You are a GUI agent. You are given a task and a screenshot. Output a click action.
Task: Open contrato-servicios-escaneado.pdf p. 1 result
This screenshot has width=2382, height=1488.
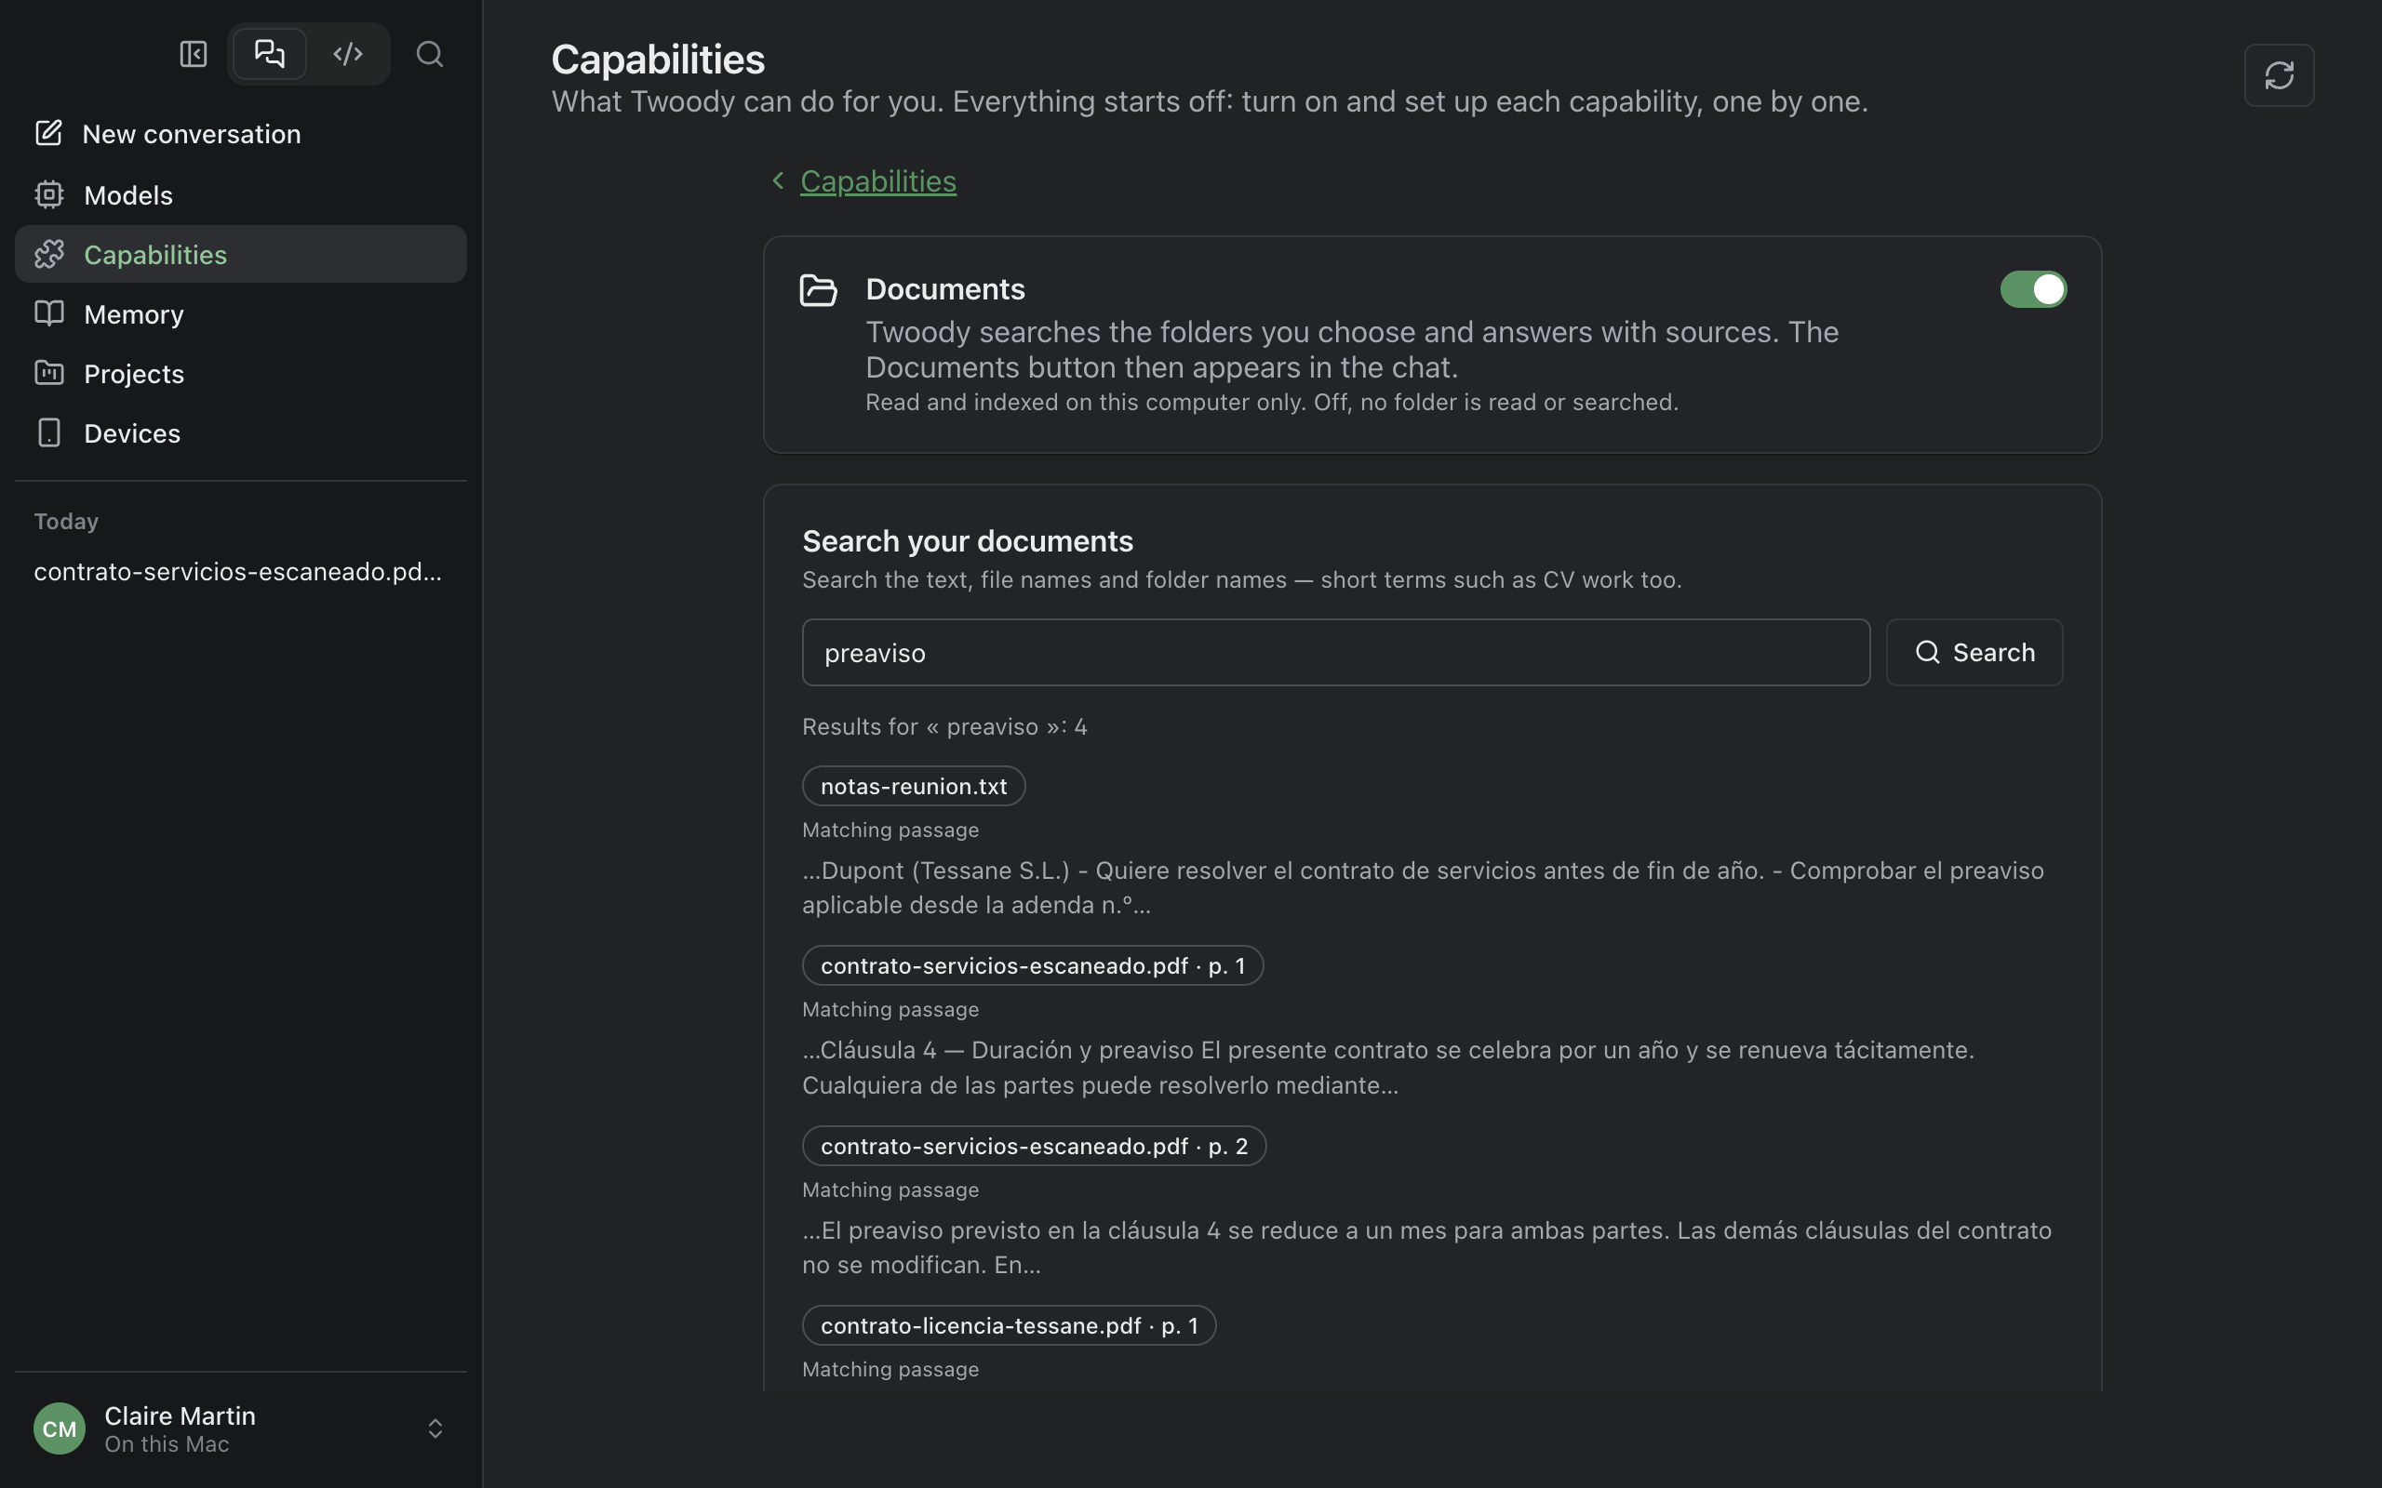click(1033, 965)
